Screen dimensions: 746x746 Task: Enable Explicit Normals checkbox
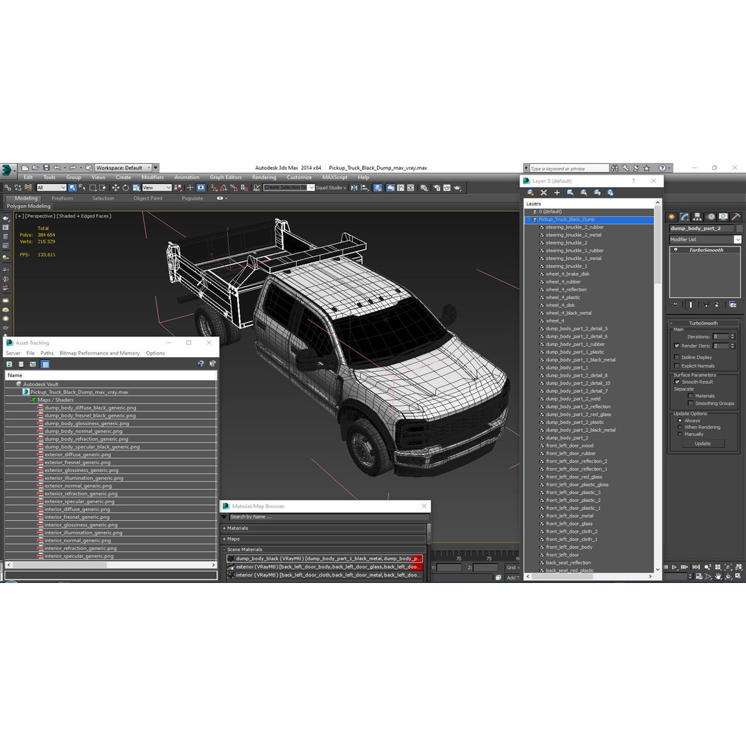click(676, 366)
